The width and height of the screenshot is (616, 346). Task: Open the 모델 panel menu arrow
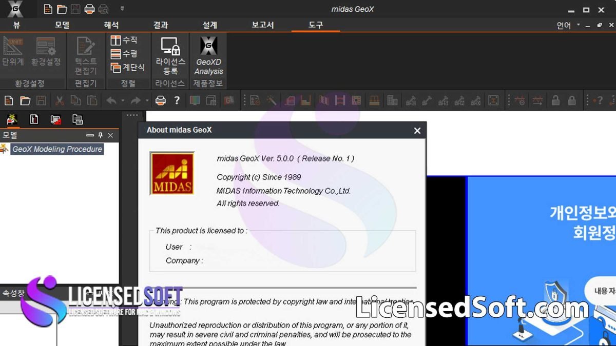(x=90, y=135)
